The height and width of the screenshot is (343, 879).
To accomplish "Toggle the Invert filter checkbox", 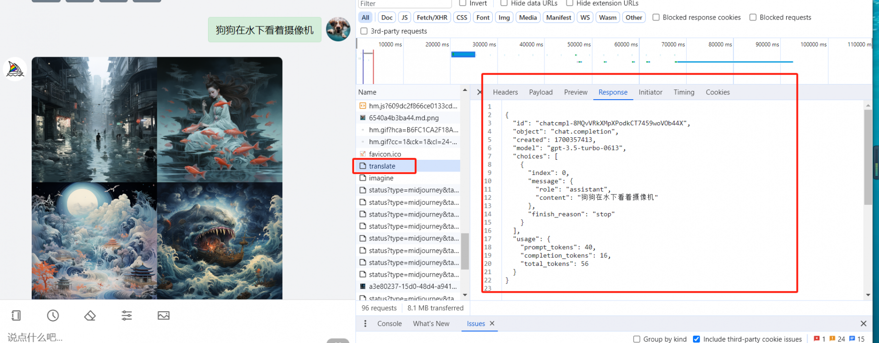I will point(462,3).
